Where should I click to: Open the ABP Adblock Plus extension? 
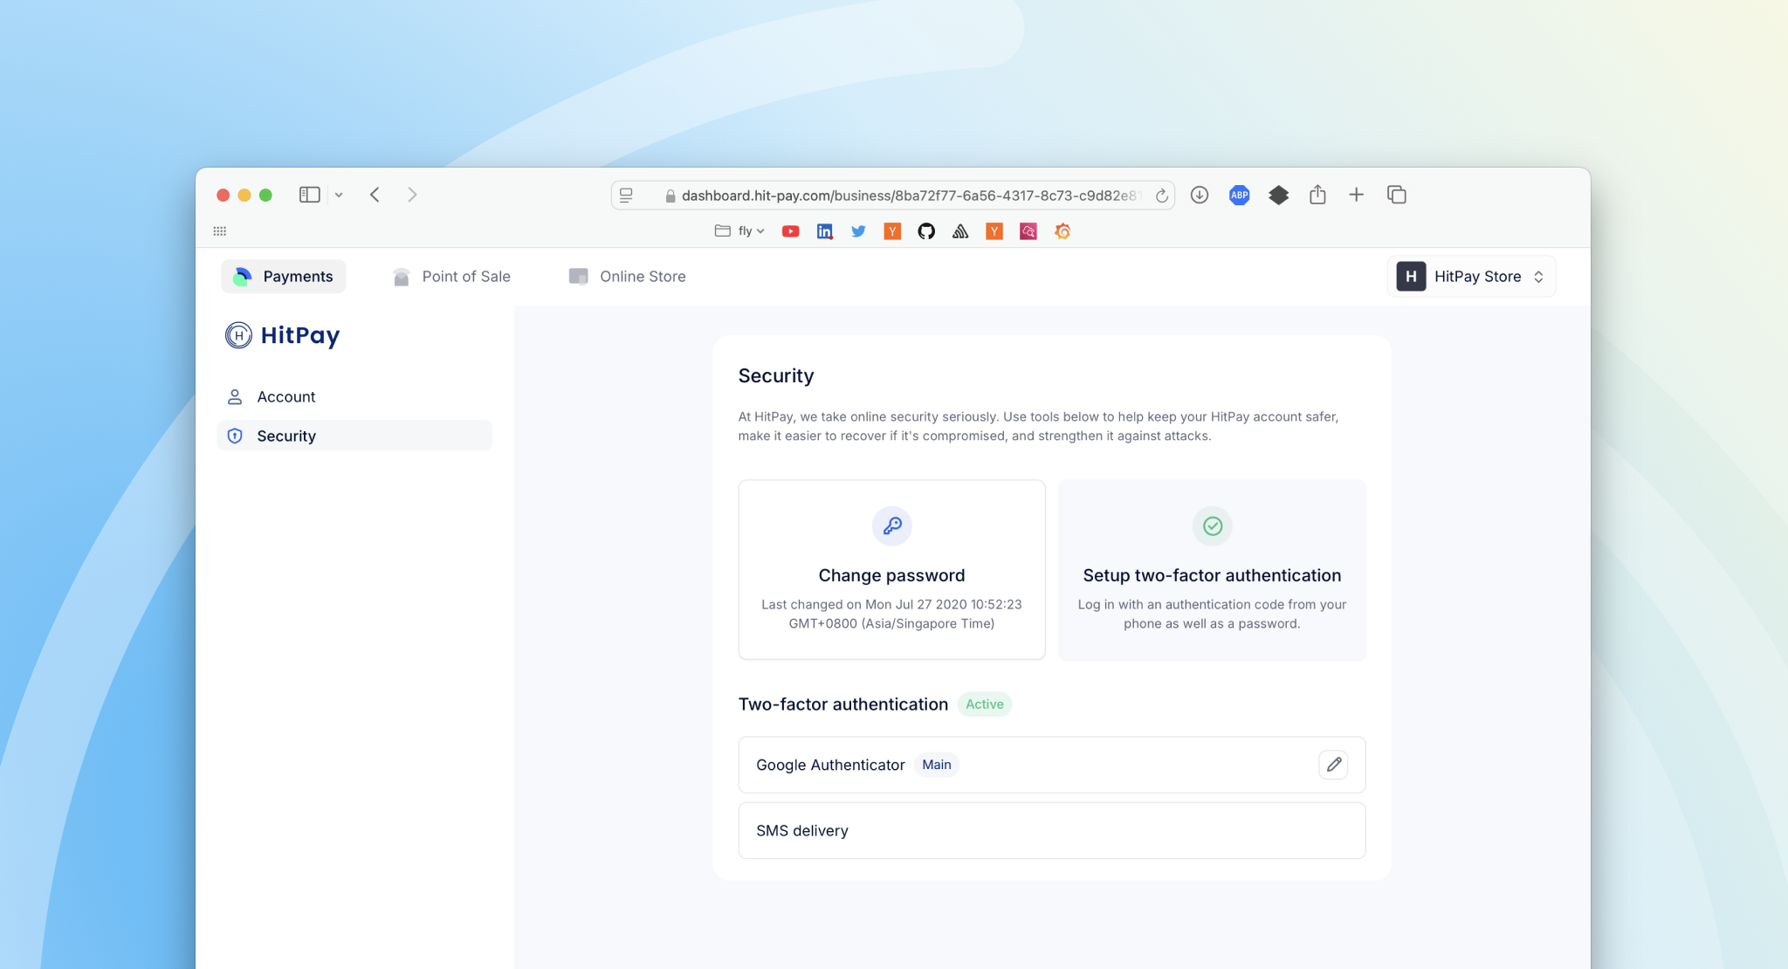coord(1239,195)
